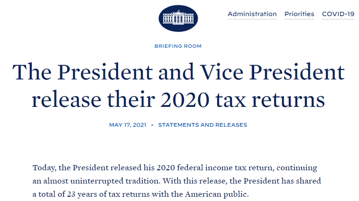Viewport: 359px width, 201px height.
Task: Go to the COVID-19 navigation link
Action: (x=338, y=14)
